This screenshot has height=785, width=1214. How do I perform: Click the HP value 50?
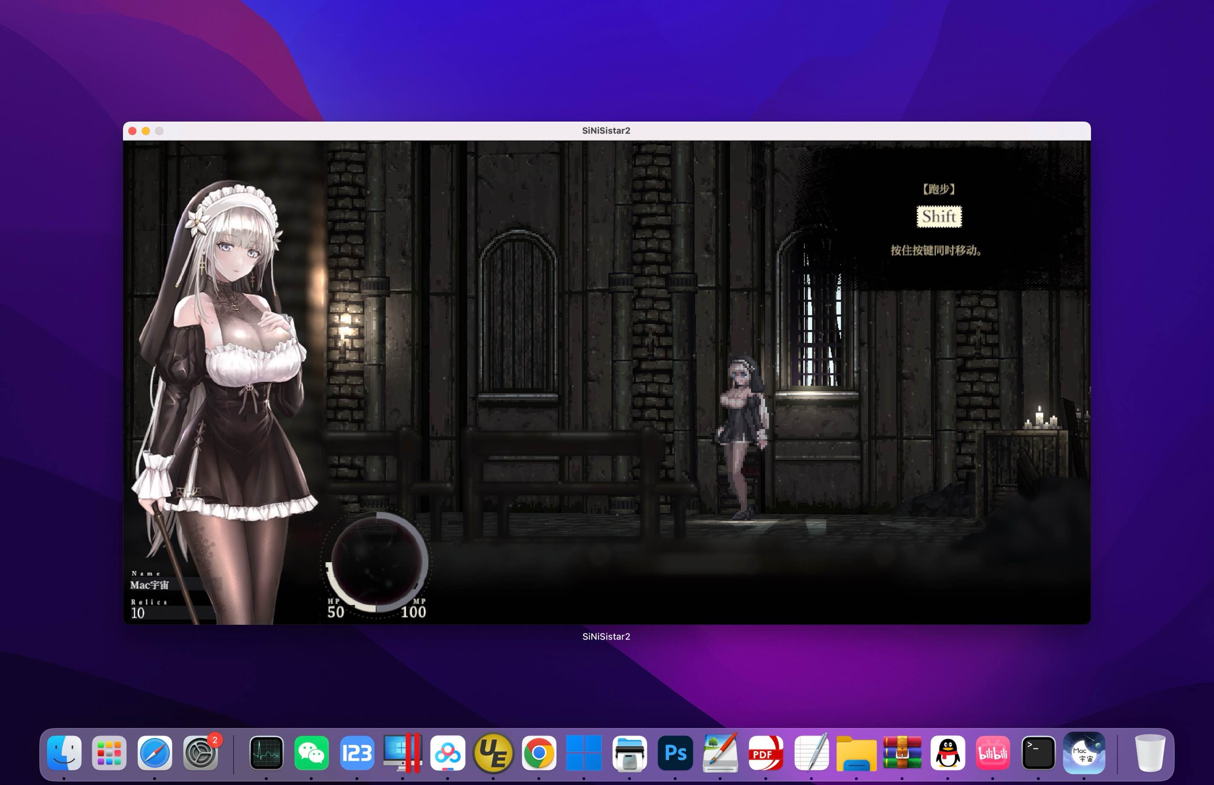coord(336,612)
